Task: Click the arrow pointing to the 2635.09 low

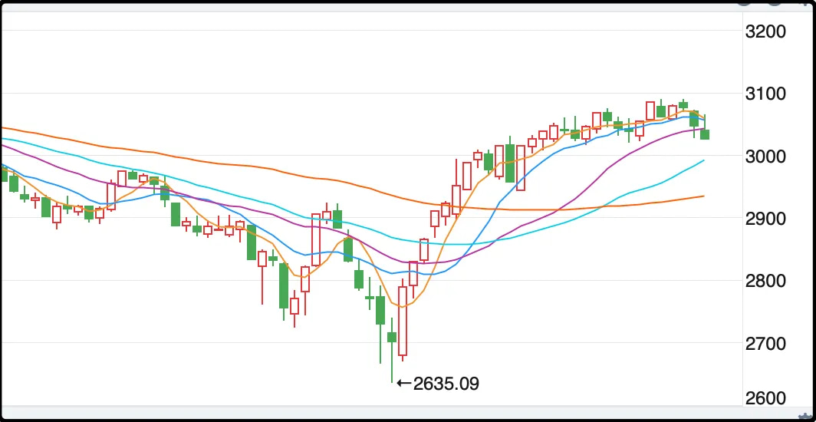Action: (404, 384)
